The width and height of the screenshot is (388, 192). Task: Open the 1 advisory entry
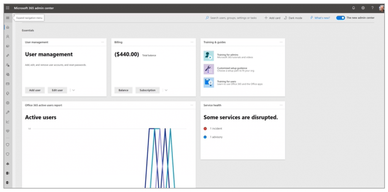tap(216, 137)
